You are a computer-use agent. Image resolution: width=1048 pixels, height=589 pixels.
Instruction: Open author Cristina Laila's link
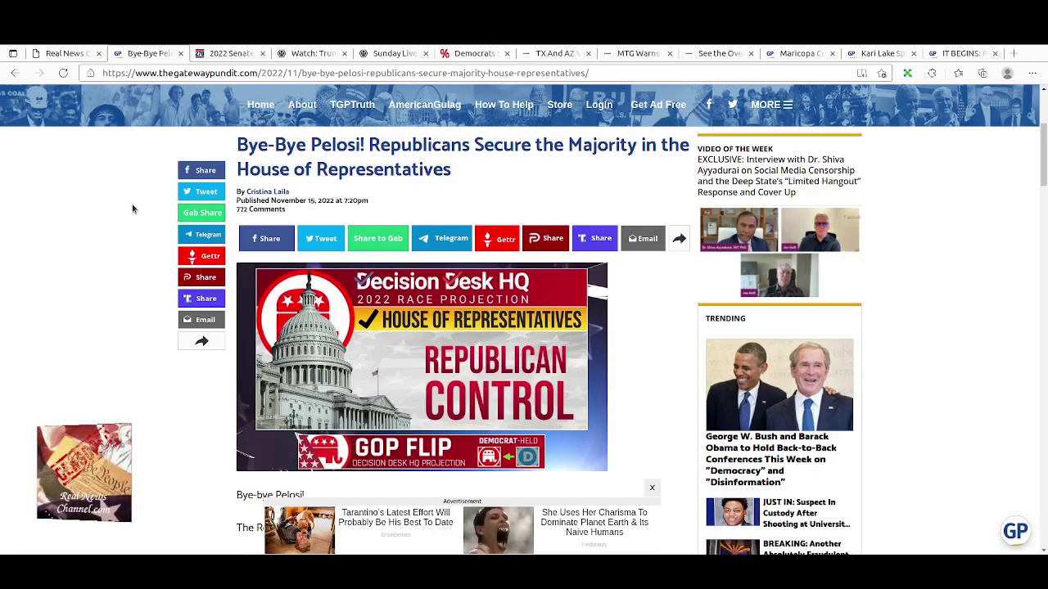(x=268, y=191)
